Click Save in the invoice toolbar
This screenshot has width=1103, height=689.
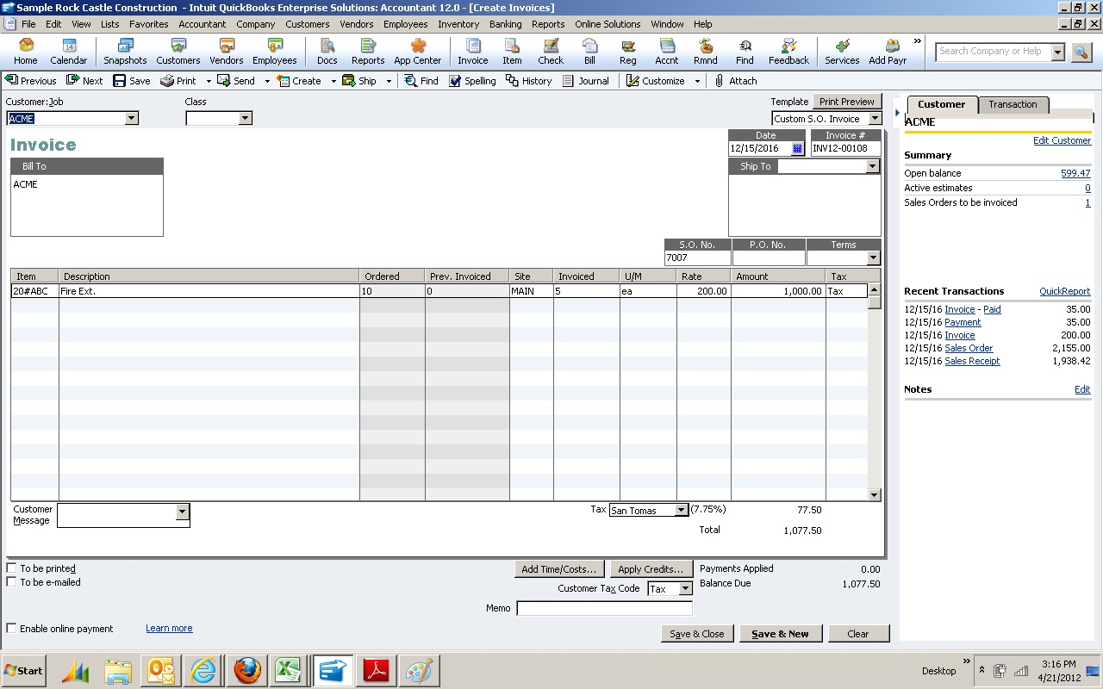tap(131, 80)
